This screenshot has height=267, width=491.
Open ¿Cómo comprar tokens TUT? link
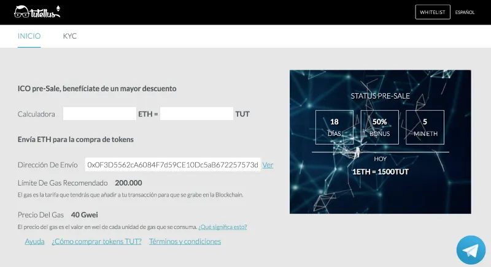(96, 241)
